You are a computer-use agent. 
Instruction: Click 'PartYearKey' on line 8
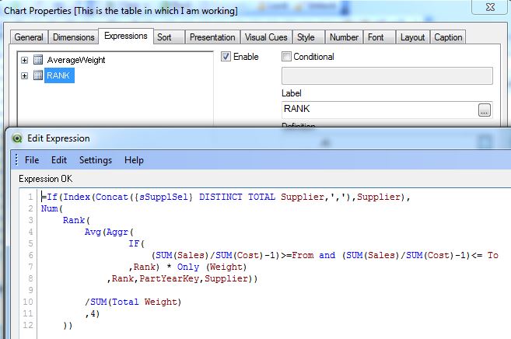(169, 278)
